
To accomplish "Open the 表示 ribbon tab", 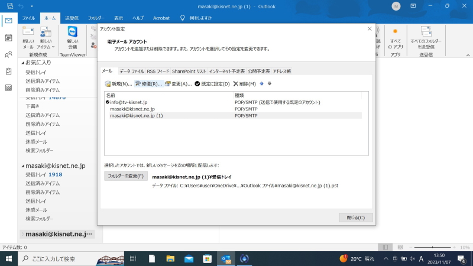I will [119, 18].
